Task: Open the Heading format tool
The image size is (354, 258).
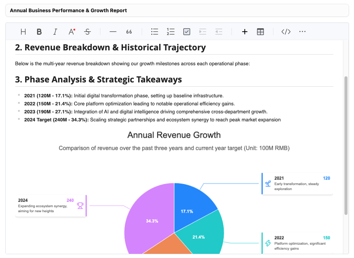Action: (x=23, y=32)
